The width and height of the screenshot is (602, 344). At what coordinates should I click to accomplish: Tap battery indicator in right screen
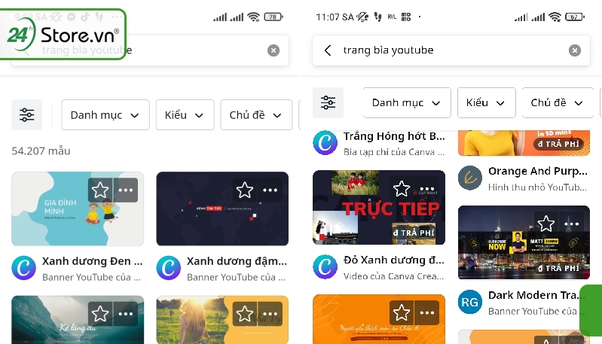point(575,17)
